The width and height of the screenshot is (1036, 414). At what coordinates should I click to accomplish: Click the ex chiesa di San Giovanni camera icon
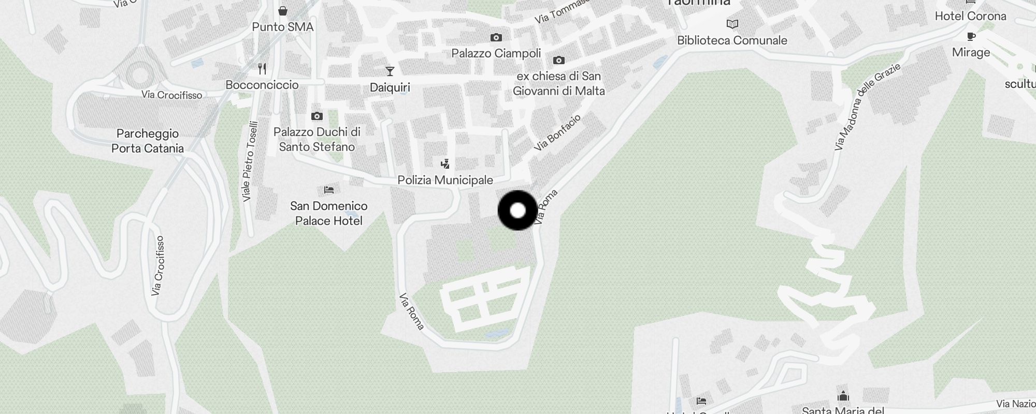point(559,60)
